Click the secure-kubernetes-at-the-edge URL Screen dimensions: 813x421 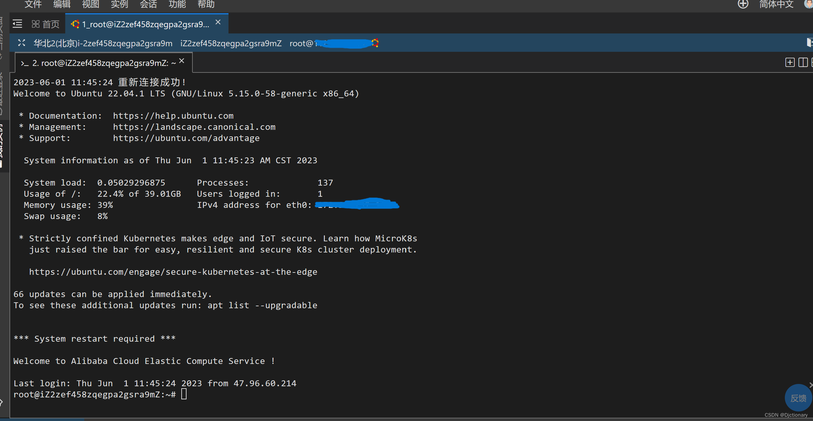coord(173,272)
